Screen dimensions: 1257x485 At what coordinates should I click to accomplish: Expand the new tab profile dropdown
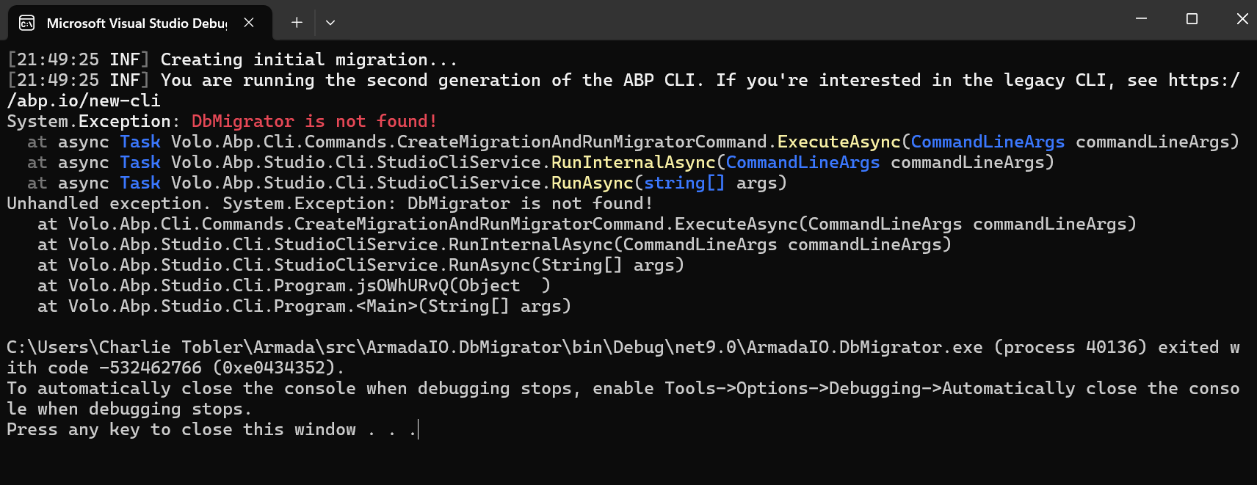(330, 23)
